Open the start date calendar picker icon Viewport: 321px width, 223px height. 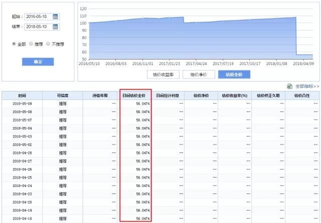point(55,16)
